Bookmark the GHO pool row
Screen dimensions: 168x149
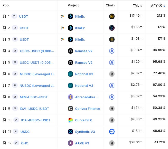[4, 143]
